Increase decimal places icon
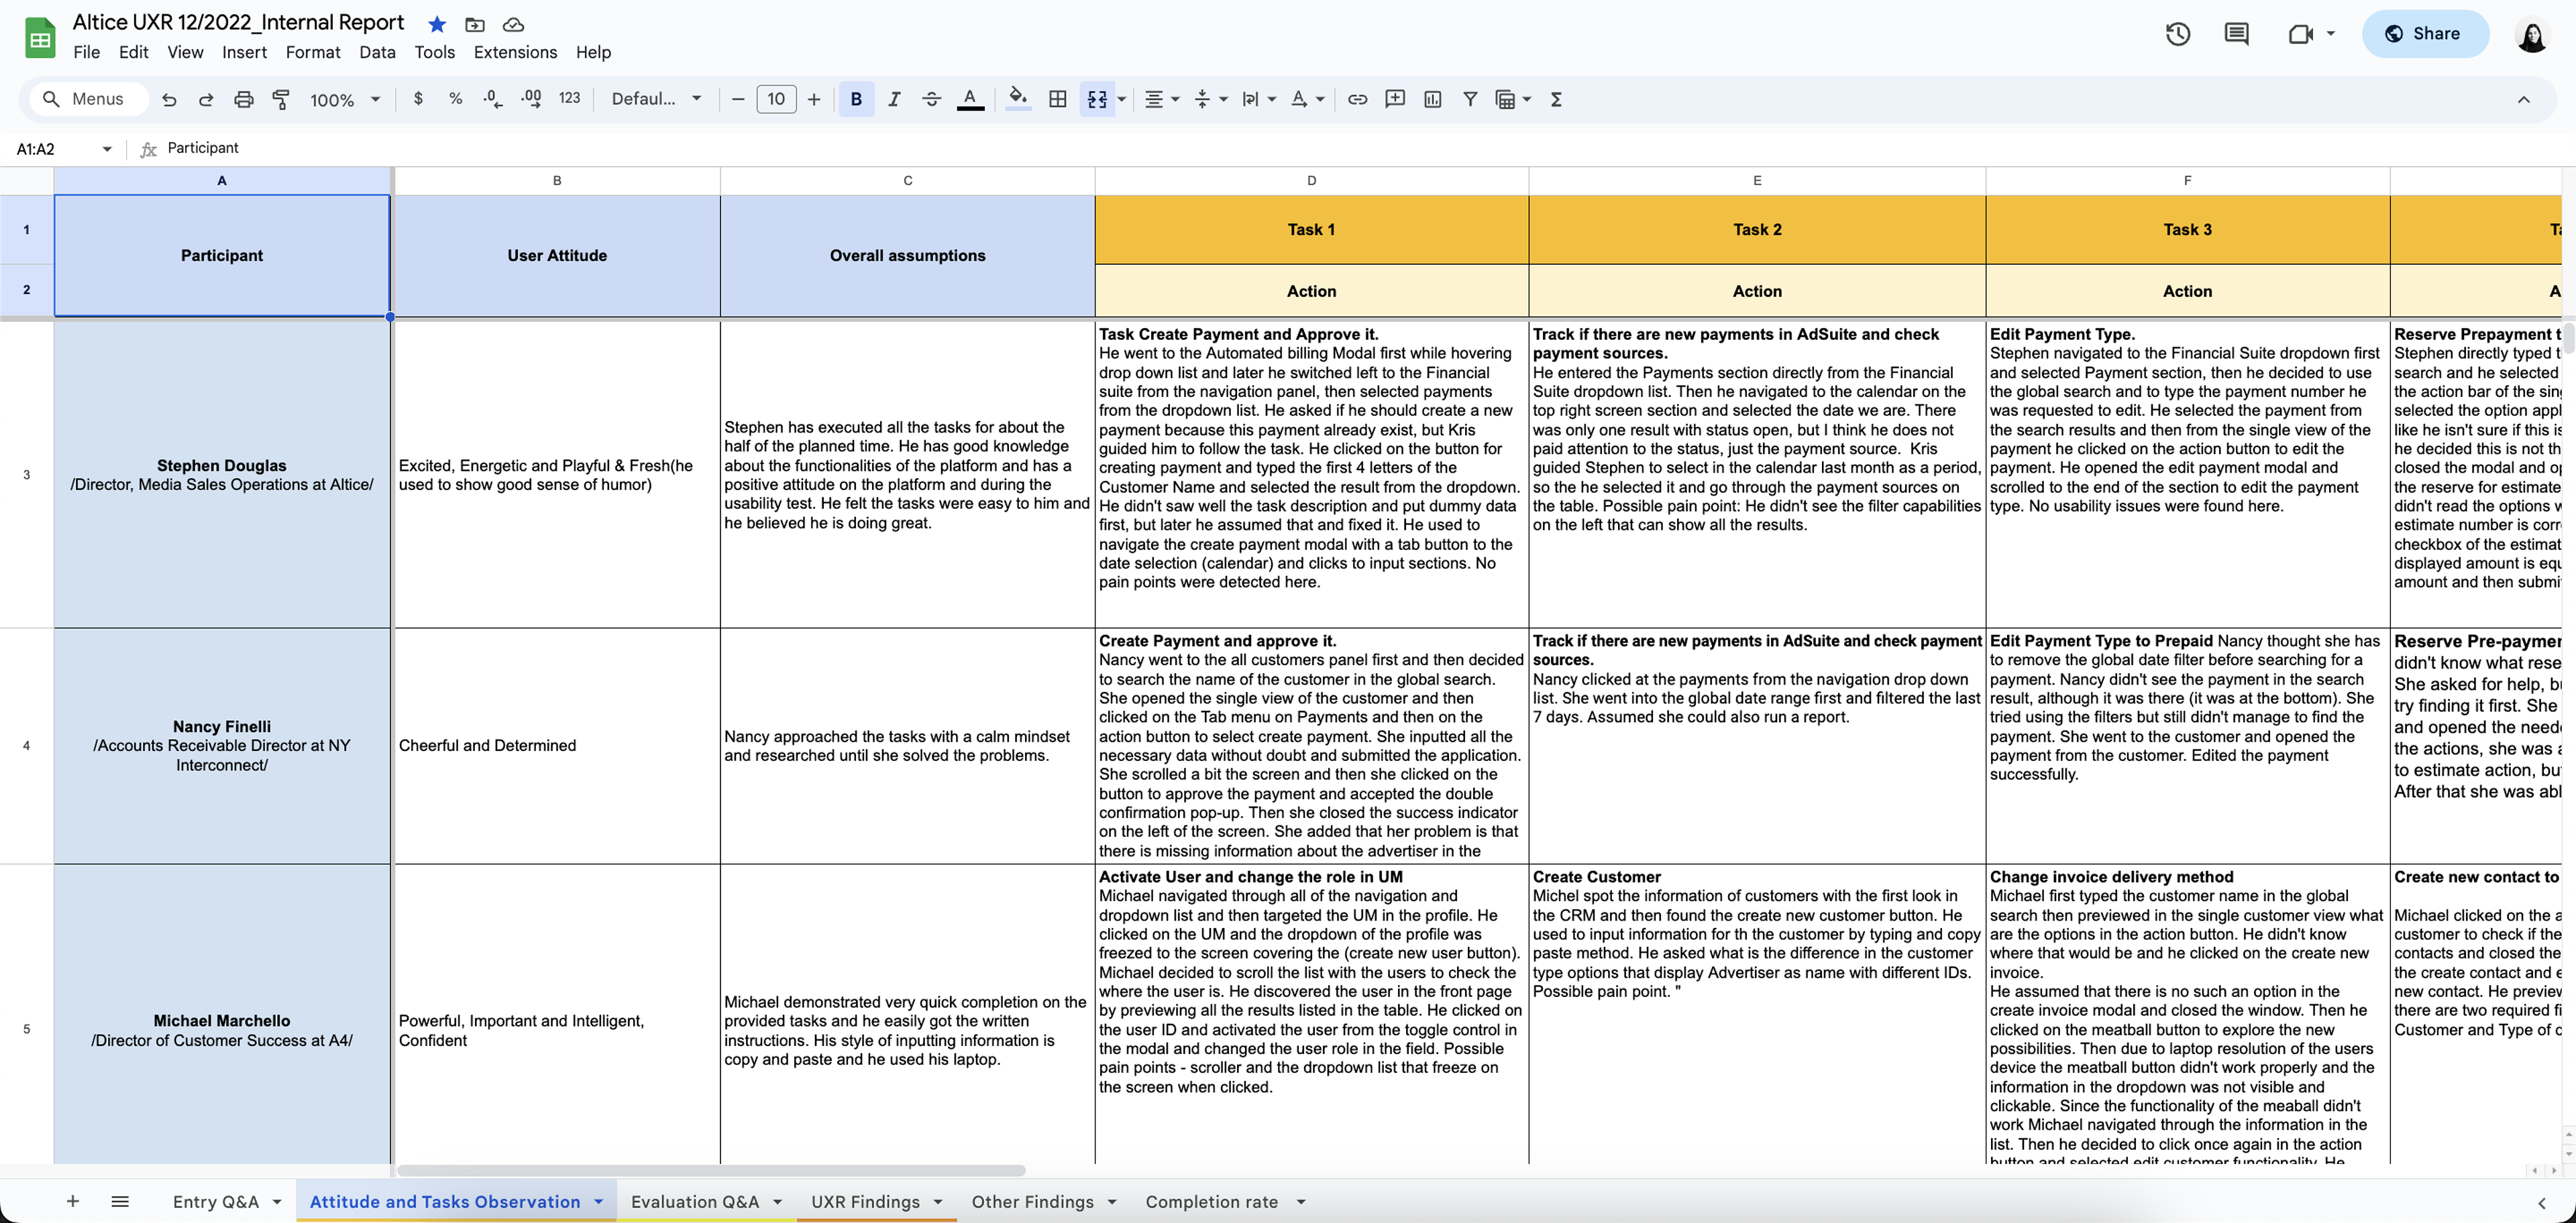Viewport: 2576px width, 1223px height. [x=531, y=99]
